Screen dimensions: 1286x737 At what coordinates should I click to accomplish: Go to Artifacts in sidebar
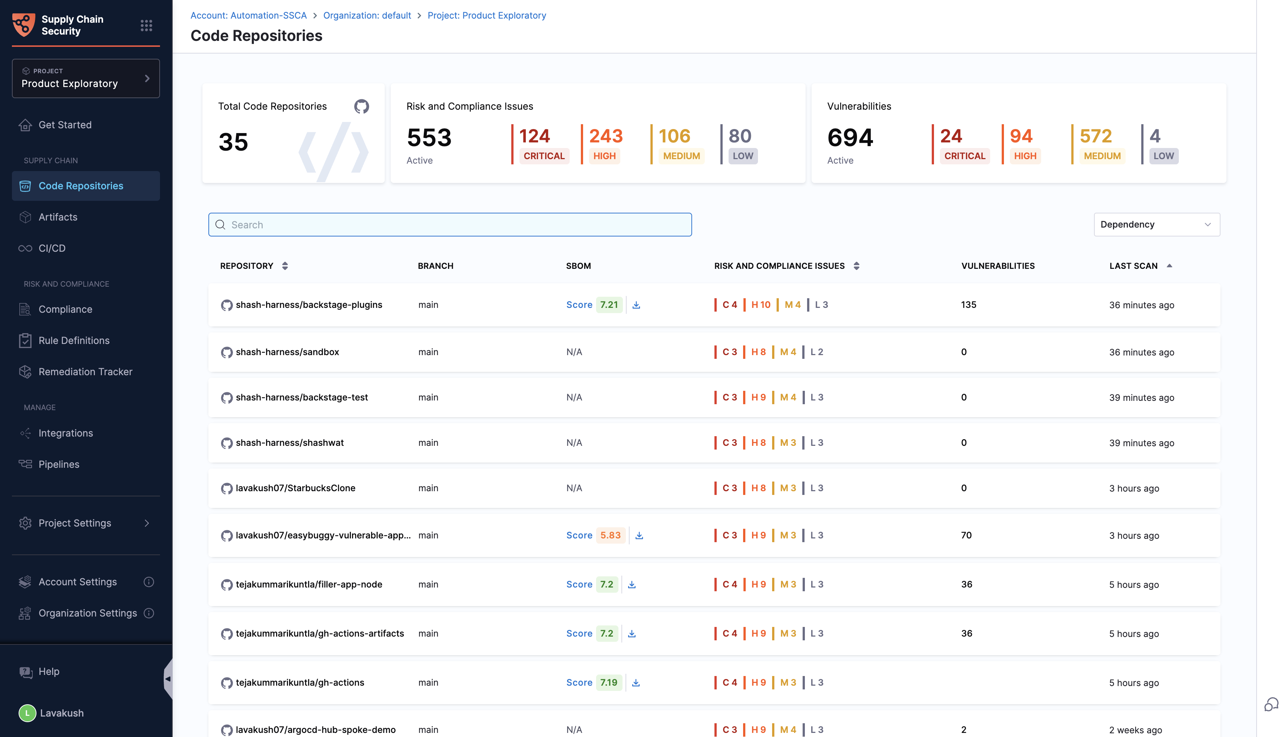click(x=58, y=217)
